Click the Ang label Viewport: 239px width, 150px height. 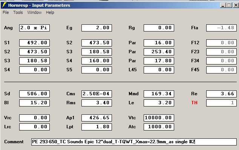pos(8,28)
